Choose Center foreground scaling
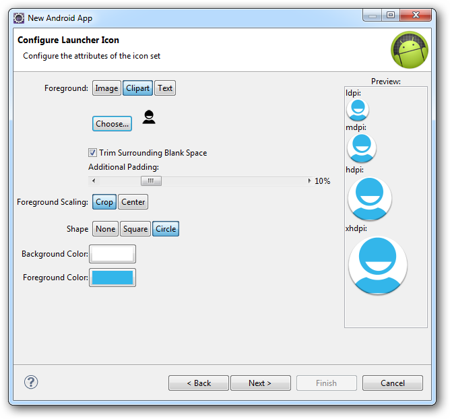Image resolution: width=450 pixels, height=419 pixels. pos(133,201)
